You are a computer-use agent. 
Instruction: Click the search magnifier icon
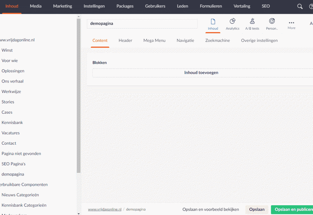(x=300, y=7)
